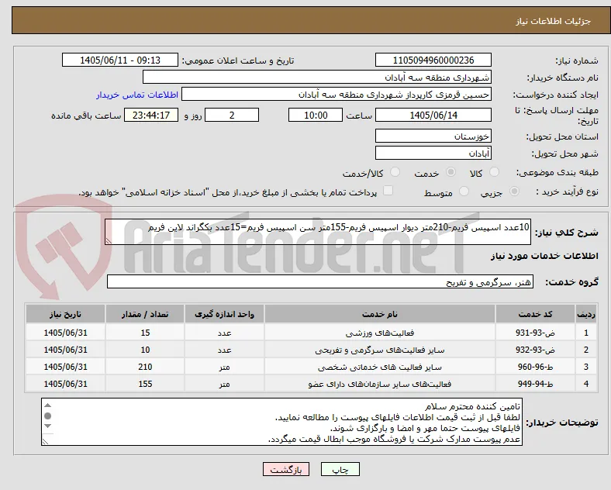This screenshot has width=611, height=490.
Task: Toggle the اسناد خزانه اسلامی payment checkbox
Action: [388, 191]
